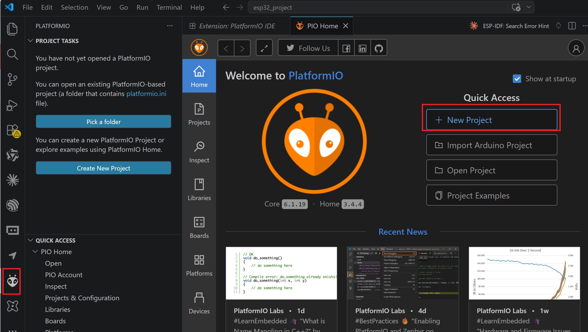The height and width of the screenshot is (332, 588).
Task: Click the account profile icon
Action: coord(576,48)
